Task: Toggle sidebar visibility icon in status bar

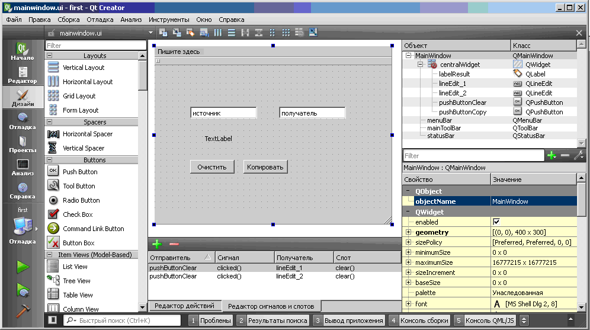Action: 53,320
